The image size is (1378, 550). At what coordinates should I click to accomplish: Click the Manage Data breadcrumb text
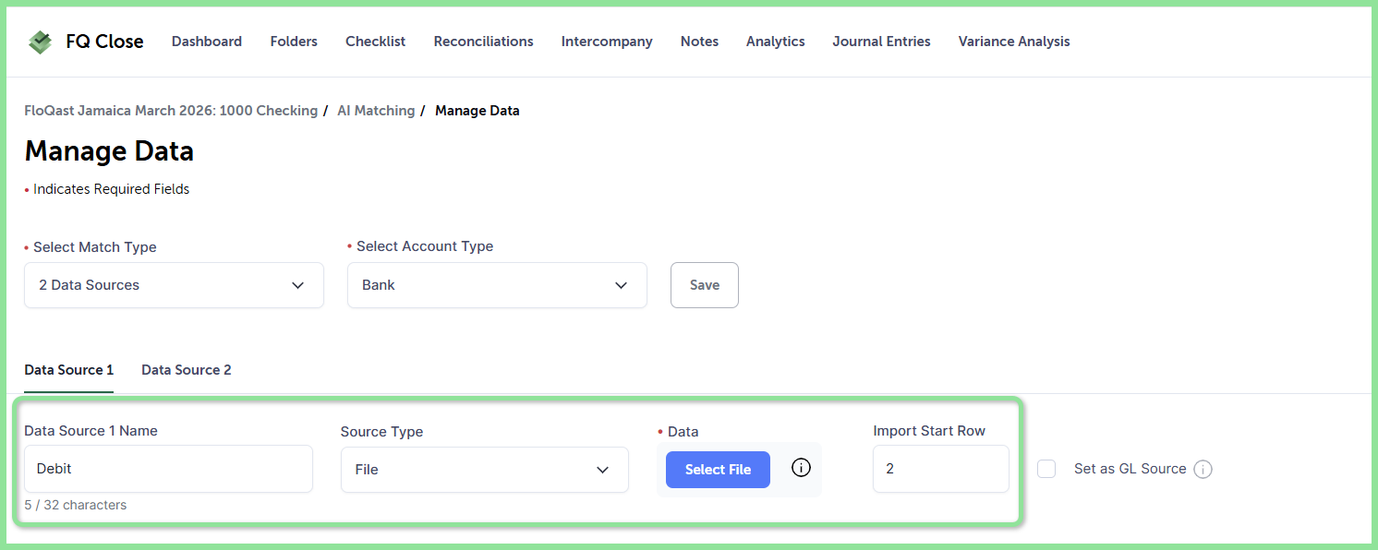click(x=477, y=111)
